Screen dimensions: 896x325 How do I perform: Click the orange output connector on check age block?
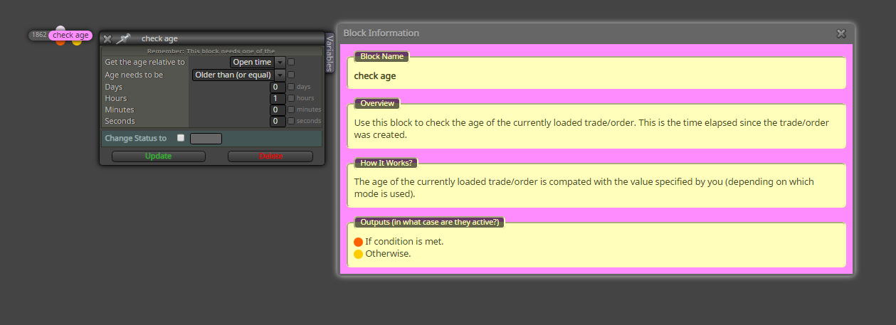60,42
